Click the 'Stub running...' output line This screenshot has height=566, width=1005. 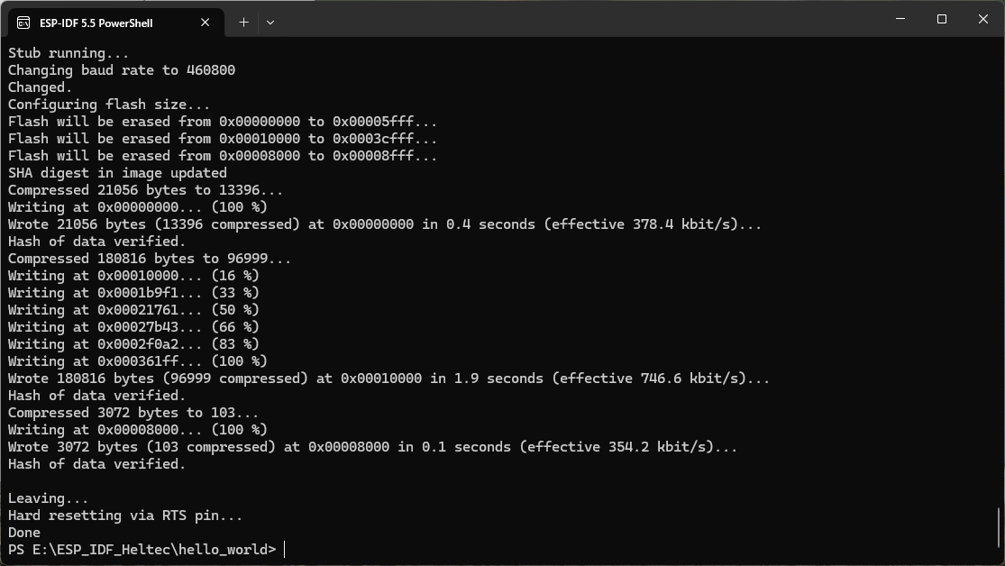click(x=69, y=53)
